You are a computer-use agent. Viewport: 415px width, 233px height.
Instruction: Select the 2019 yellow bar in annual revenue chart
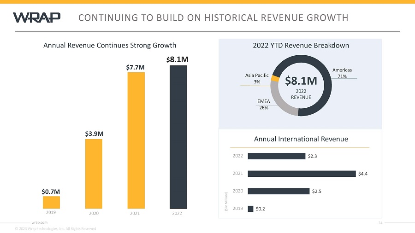tap(51, 202)
